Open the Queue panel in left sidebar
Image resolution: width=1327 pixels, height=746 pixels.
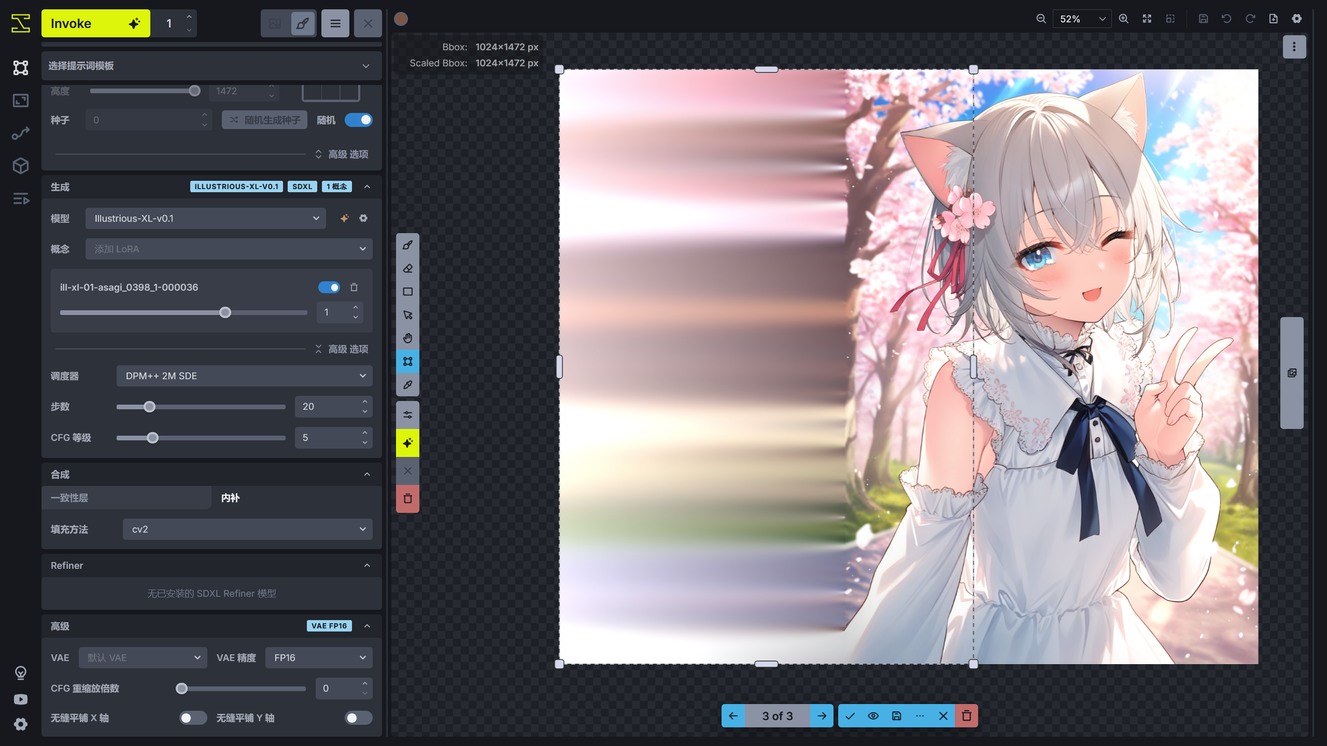coord(20,199)
